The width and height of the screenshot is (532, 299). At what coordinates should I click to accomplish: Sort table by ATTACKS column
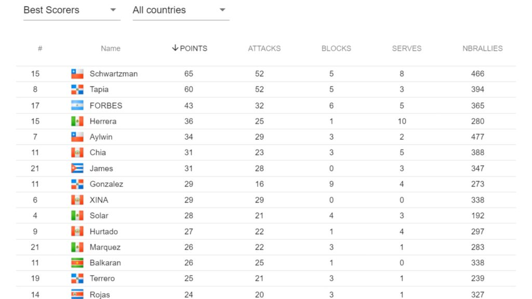264,48
